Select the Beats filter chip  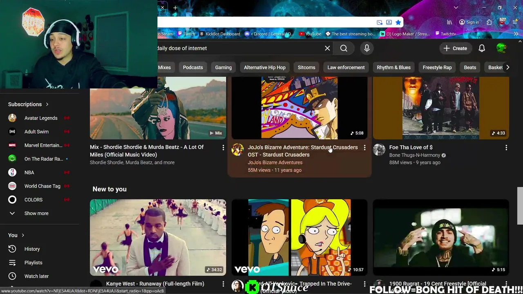point(470,67)
